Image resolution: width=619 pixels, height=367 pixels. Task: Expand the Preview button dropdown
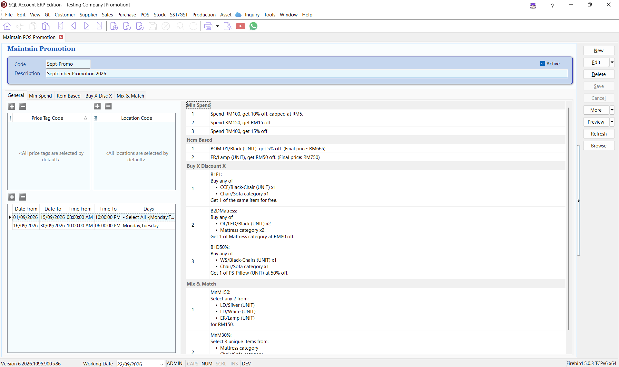click(x=612, y=122)
